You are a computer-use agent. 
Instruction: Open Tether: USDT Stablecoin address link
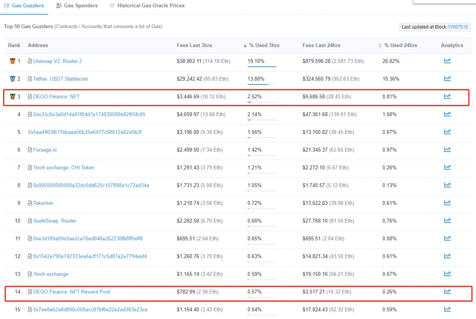[x=61, y=79]
